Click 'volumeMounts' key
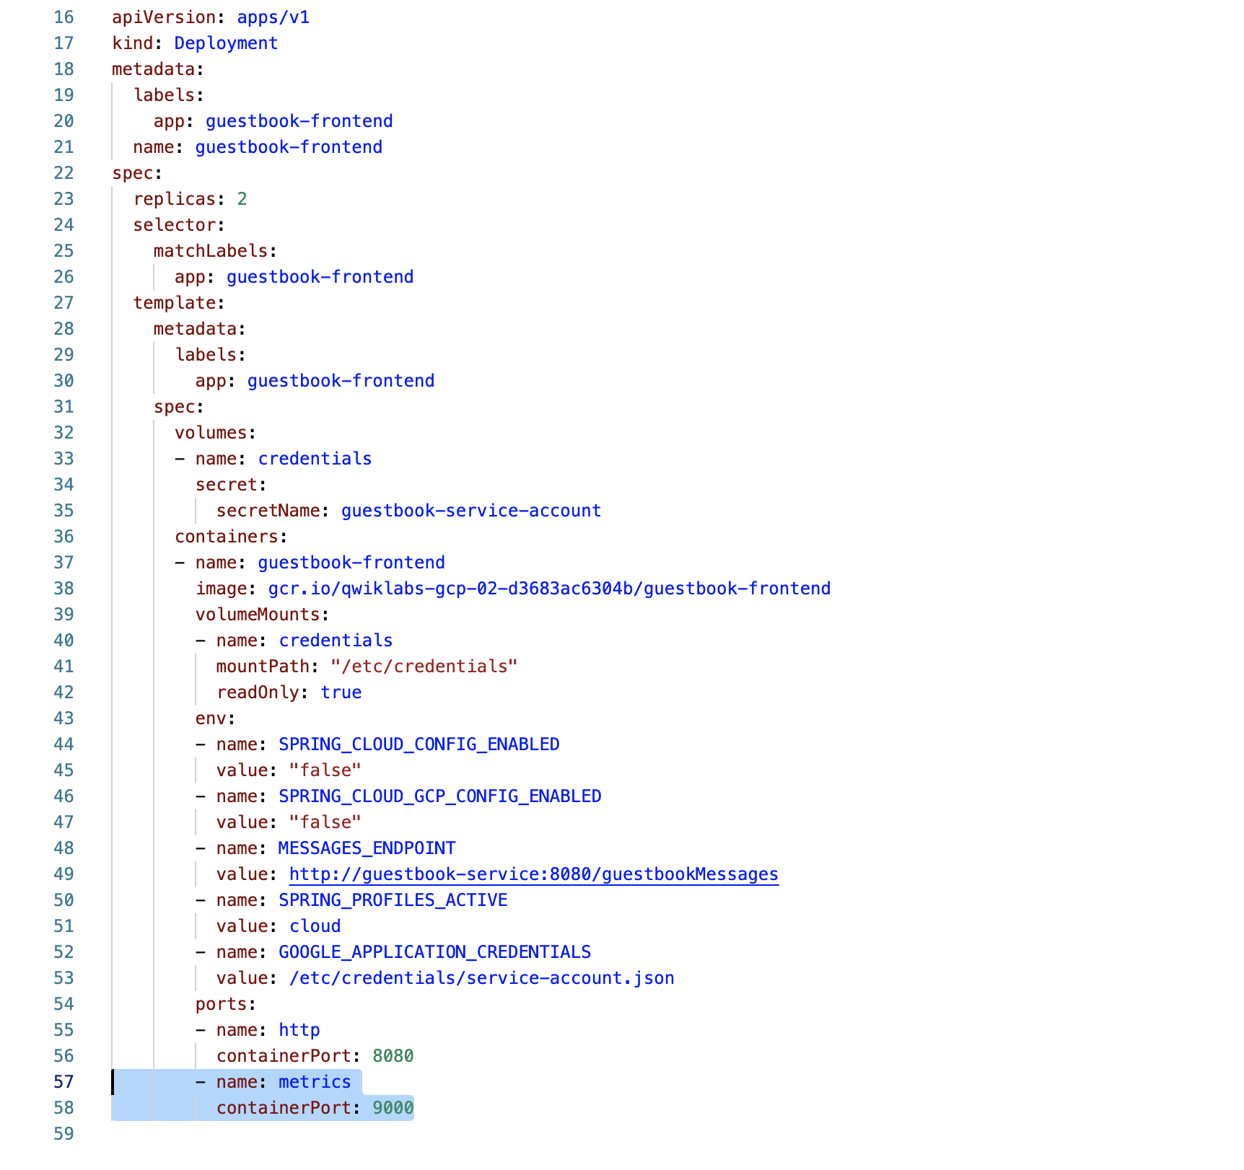 pyautogui.click(x=258, y=615)
